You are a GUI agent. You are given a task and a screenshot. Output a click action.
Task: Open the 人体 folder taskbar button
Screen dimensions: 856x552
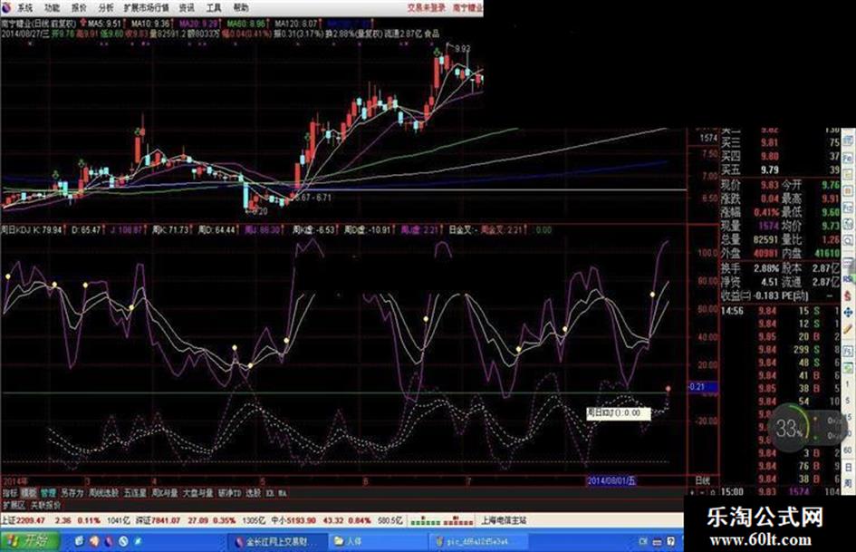coord(378,541)
